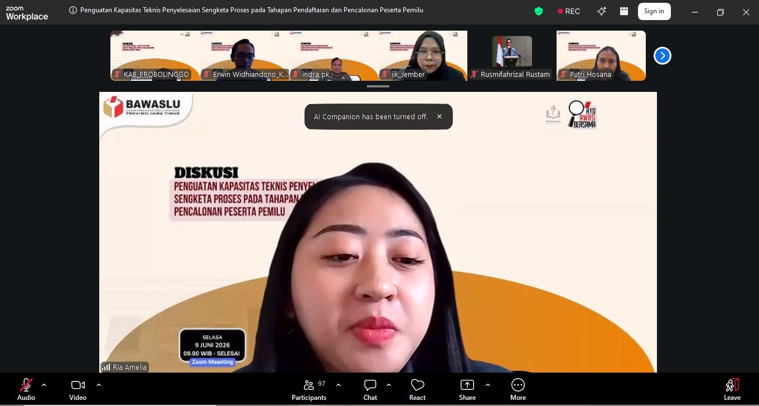The width and height of the screenshot is (759, 406).
Task: Open the AI Companion sparkle icon
Action: (x=602, y=11)
